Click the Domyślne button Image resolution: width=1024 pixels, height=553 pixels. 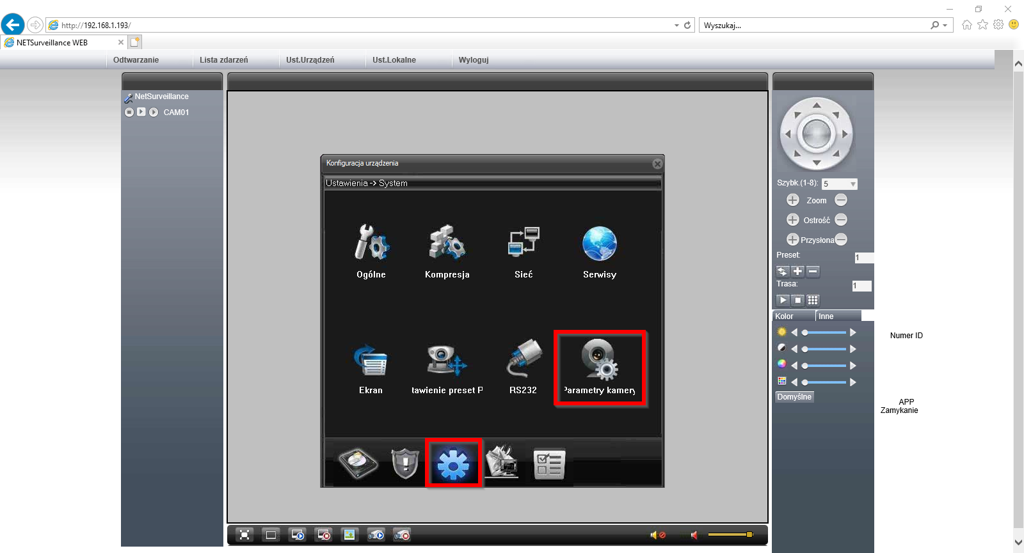click(794, 397)
